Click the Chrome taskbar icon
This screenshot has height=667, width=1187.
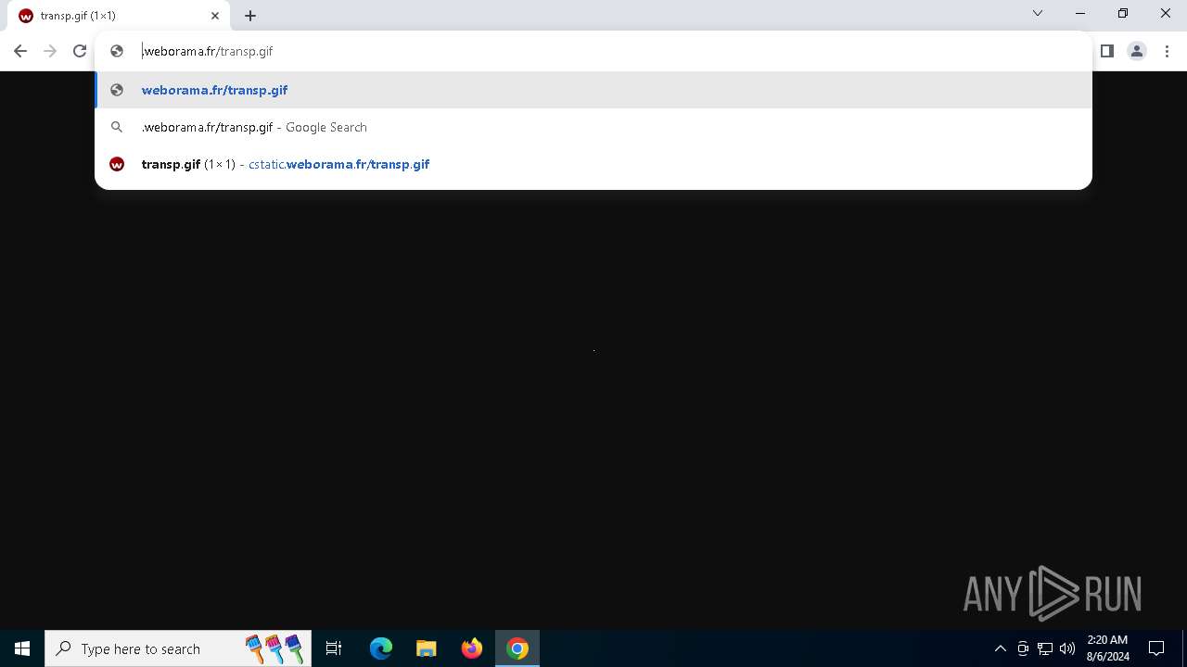517,648
